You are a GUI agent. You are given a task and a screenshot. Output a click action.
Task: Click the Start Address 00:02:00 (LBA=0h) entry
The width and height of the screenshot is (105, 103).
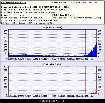[22, 18]
